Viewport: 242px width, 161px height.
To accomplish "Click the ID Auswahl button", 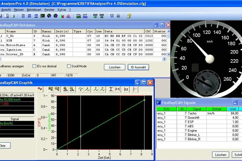I will click(x=138, y=67).
